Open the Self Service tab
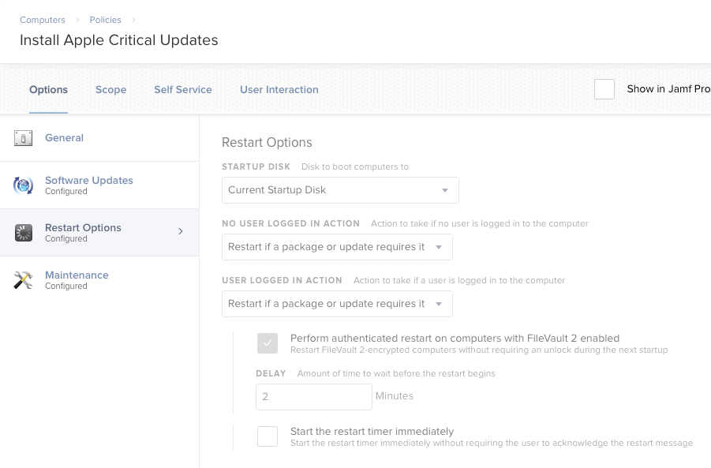 click(183, 90)
